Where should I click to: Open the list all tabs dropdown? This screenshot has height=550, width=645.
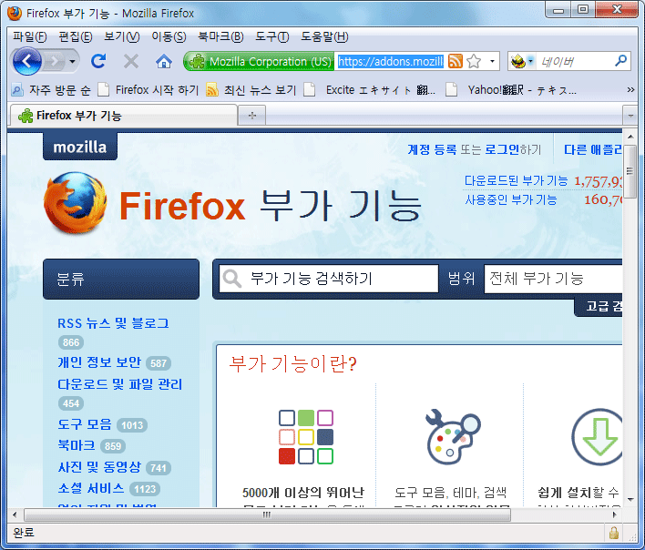pos(630,116)
